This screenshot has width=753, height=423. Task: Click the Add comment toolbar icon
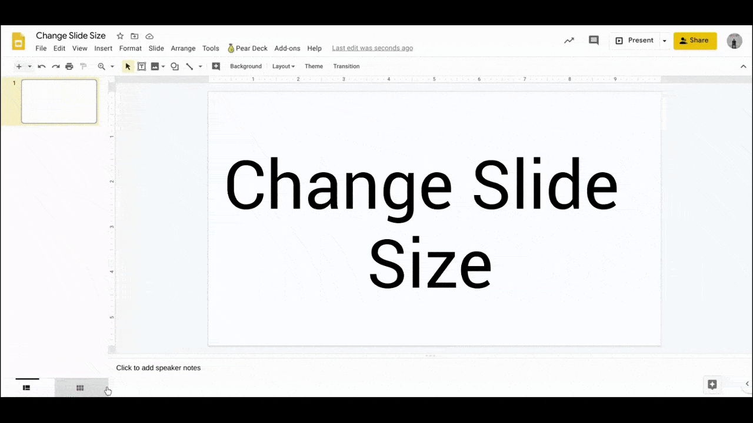[216, 66]
